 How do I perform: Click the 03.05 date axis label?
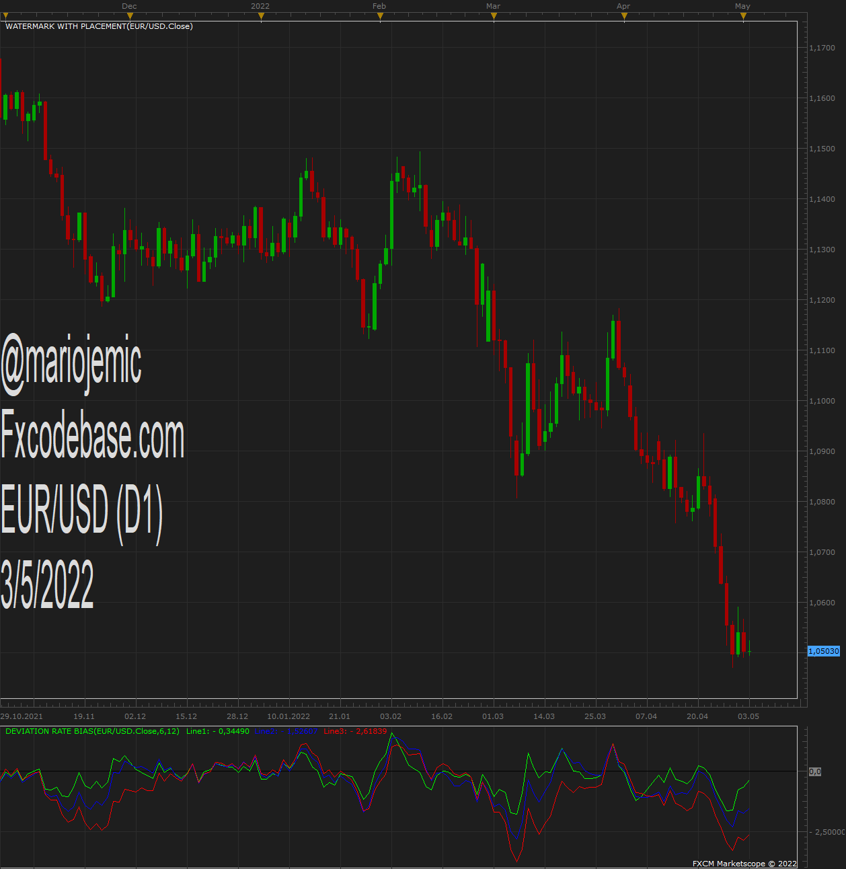748,716
